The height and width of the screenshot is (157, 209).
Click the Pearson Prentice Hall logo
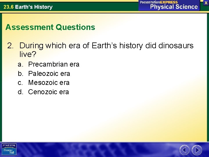[x=9, y=149]
